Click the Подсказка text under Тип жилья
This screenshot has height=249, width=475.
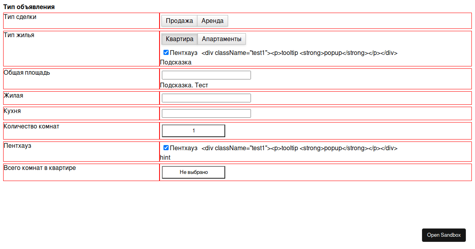point(176,62)
